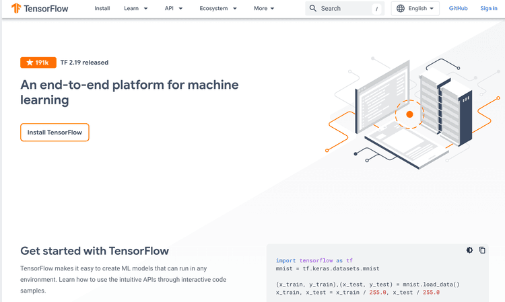Click the 'import tensorflow as tf' code line
The image size is (505, 302).
click(x=314, y=260)
